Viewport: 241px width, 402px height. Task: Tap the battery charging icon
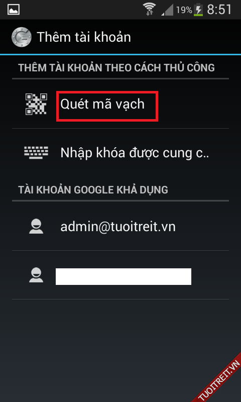(x=198, y=10)
